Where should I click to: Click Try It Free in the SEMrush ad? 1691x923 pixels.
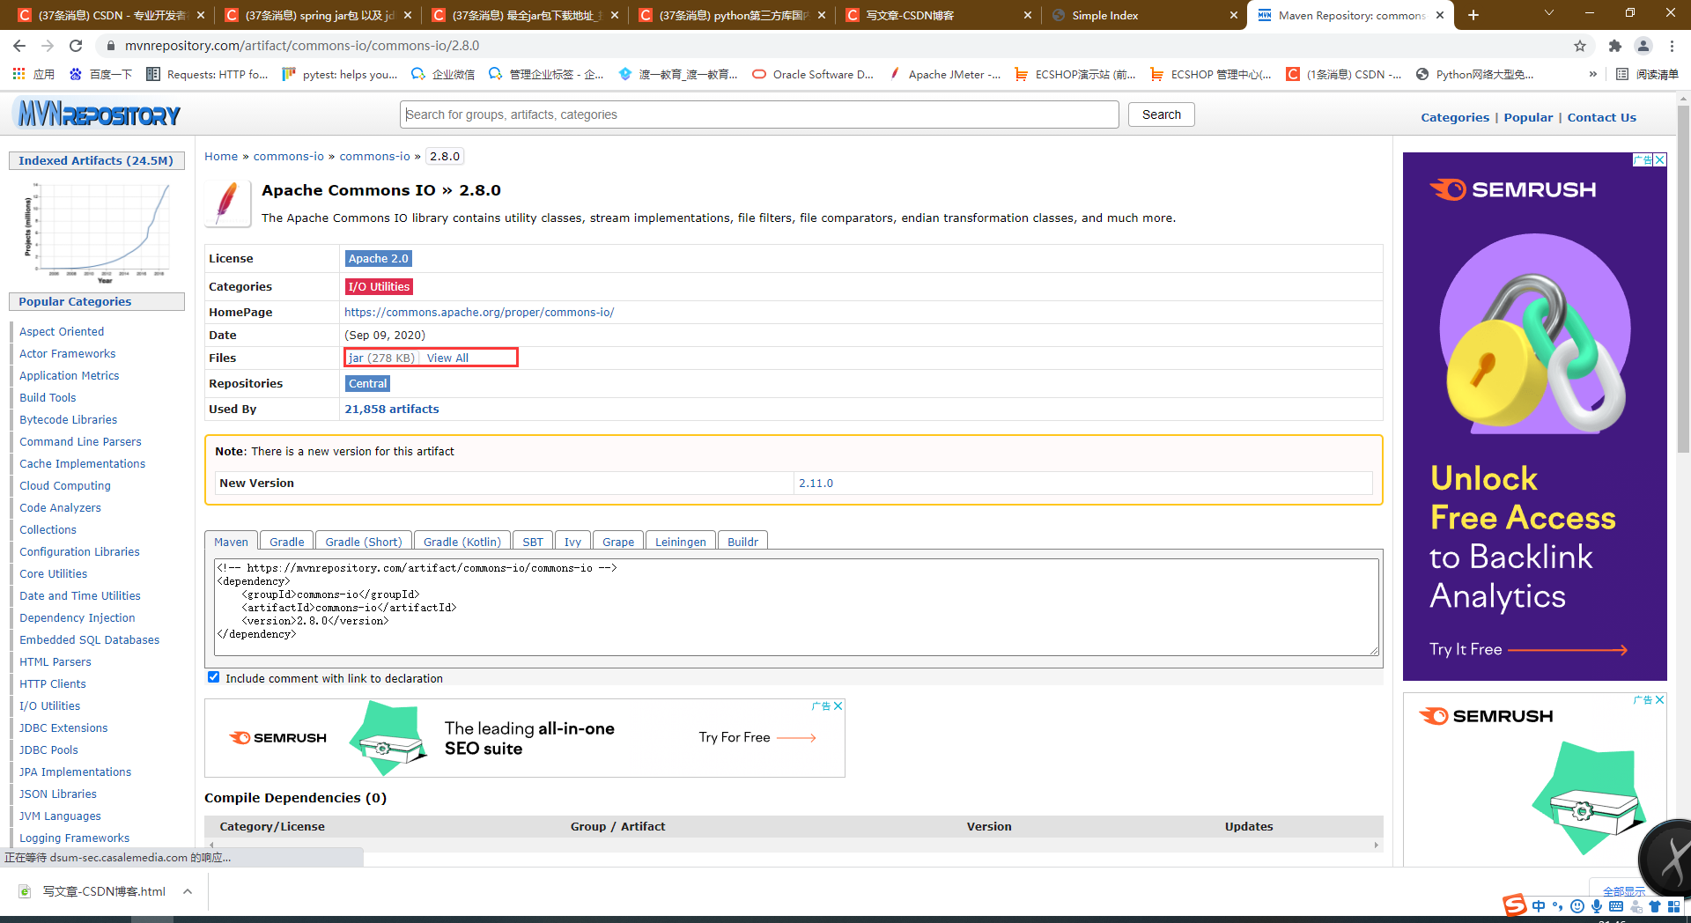click(x=1528, y=649)
